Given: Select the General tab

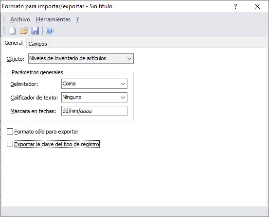Looking at the screenshot, I should (x=14, y=43).
